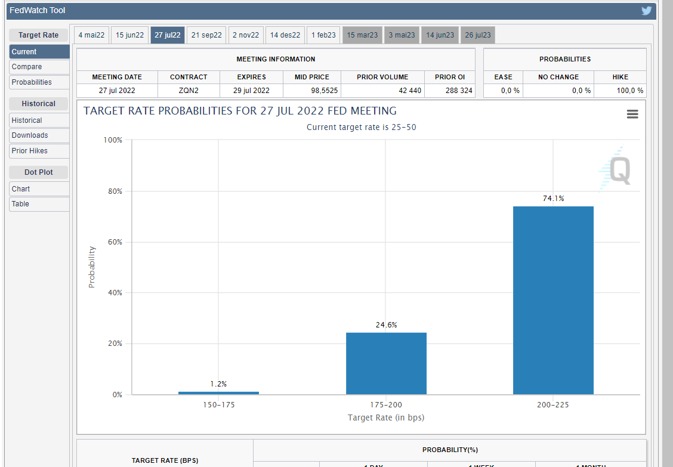Open Prior Hikes in the sidebar

[x=39, y=151]
